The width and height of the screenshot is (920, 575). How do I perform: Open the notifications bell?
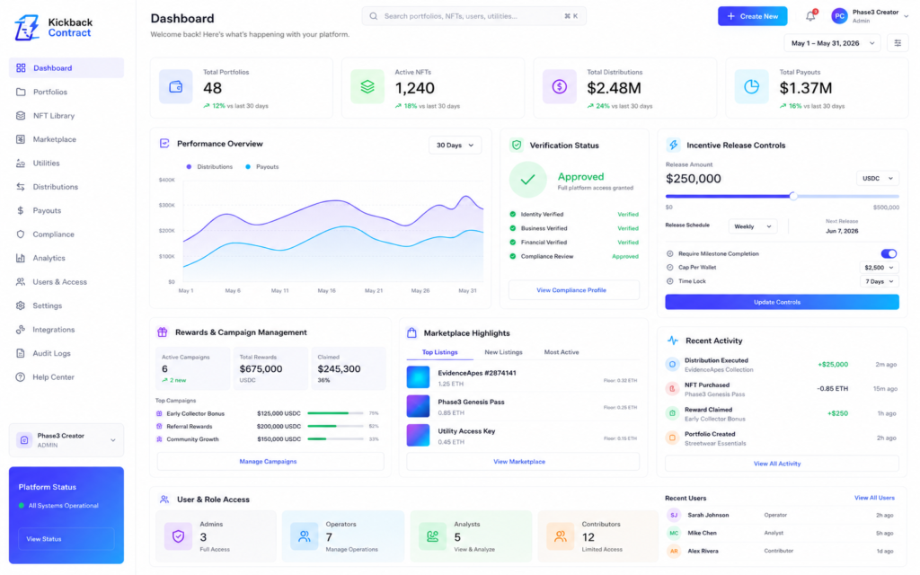[810, 16]
